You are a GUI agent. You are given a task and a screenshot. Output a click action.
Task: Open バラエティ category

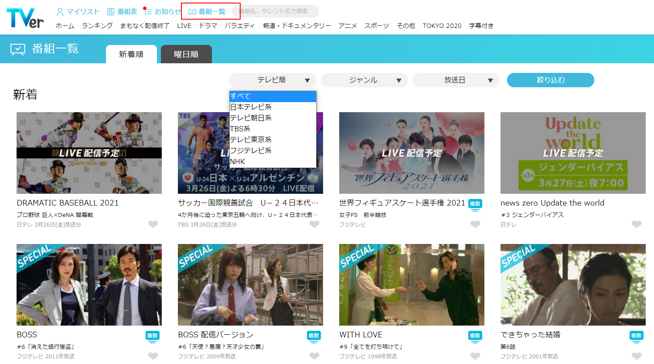coord(240,26)
